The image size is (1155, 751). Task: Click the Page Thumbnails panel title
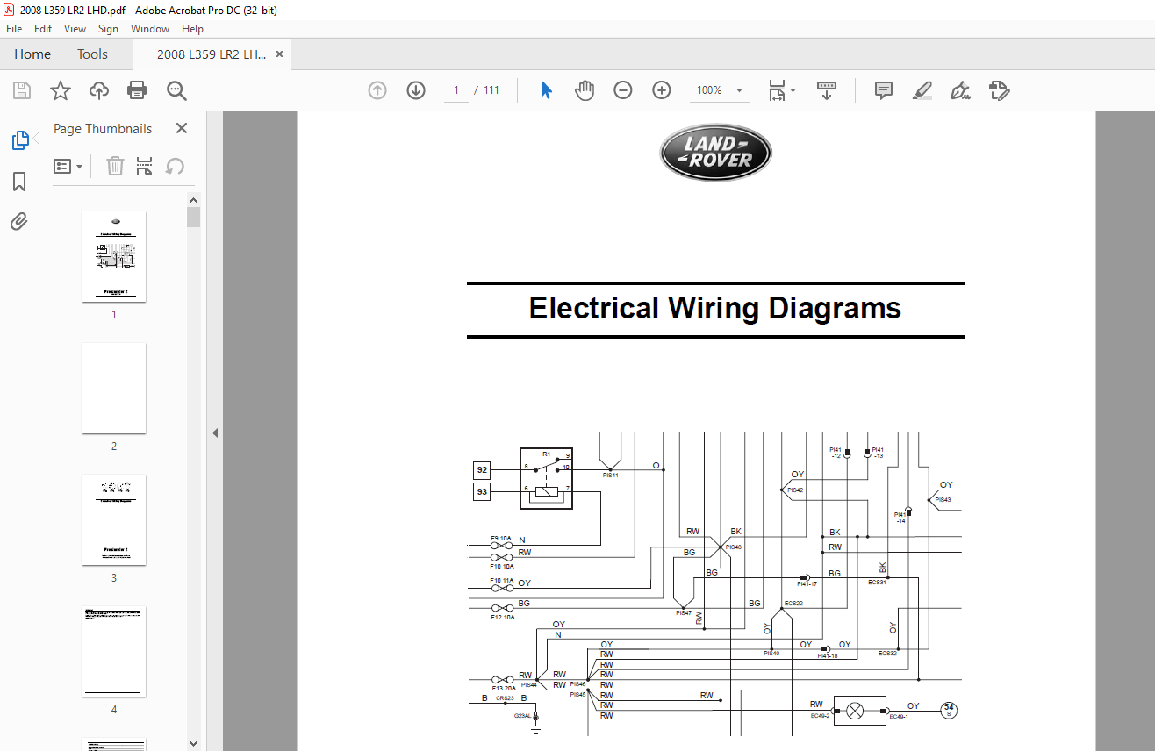click(103, 128)
